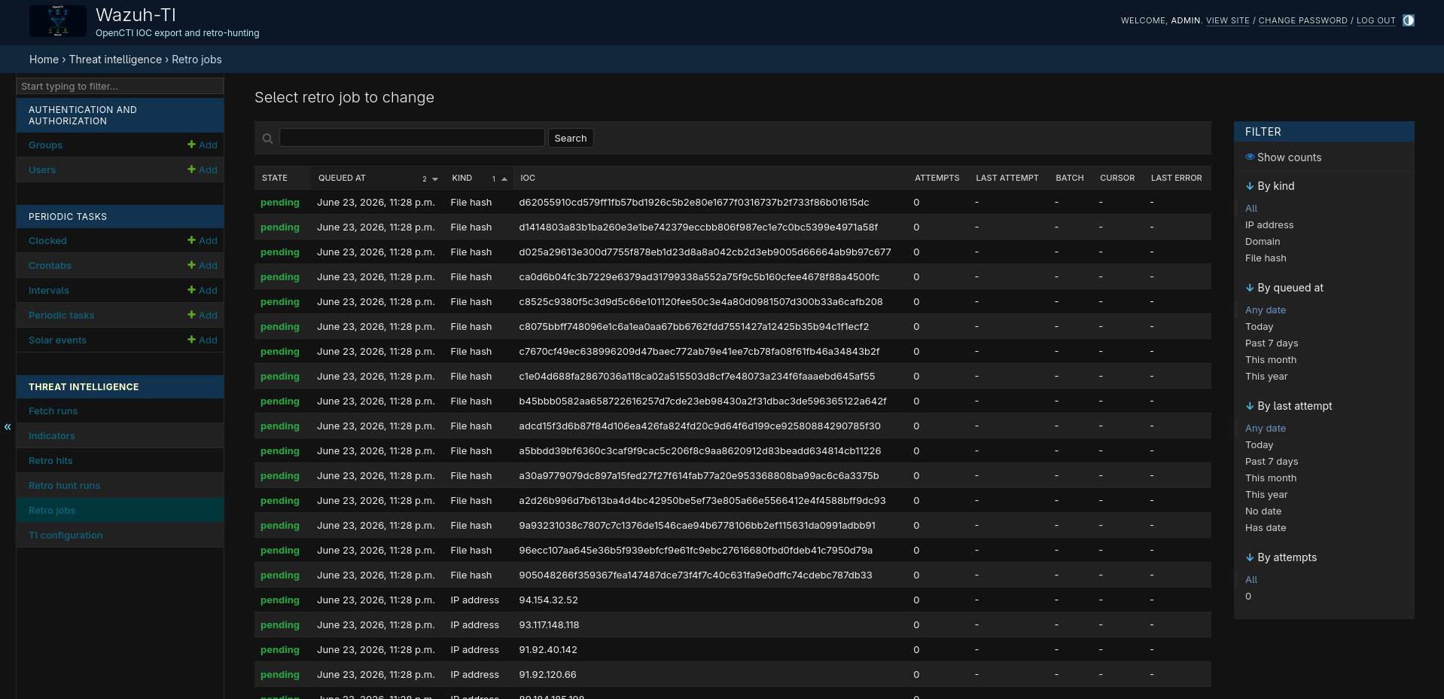1444x699 pixels.
Task: Open pending job with hash starting 9a93231038c
Action: (280, 526)
